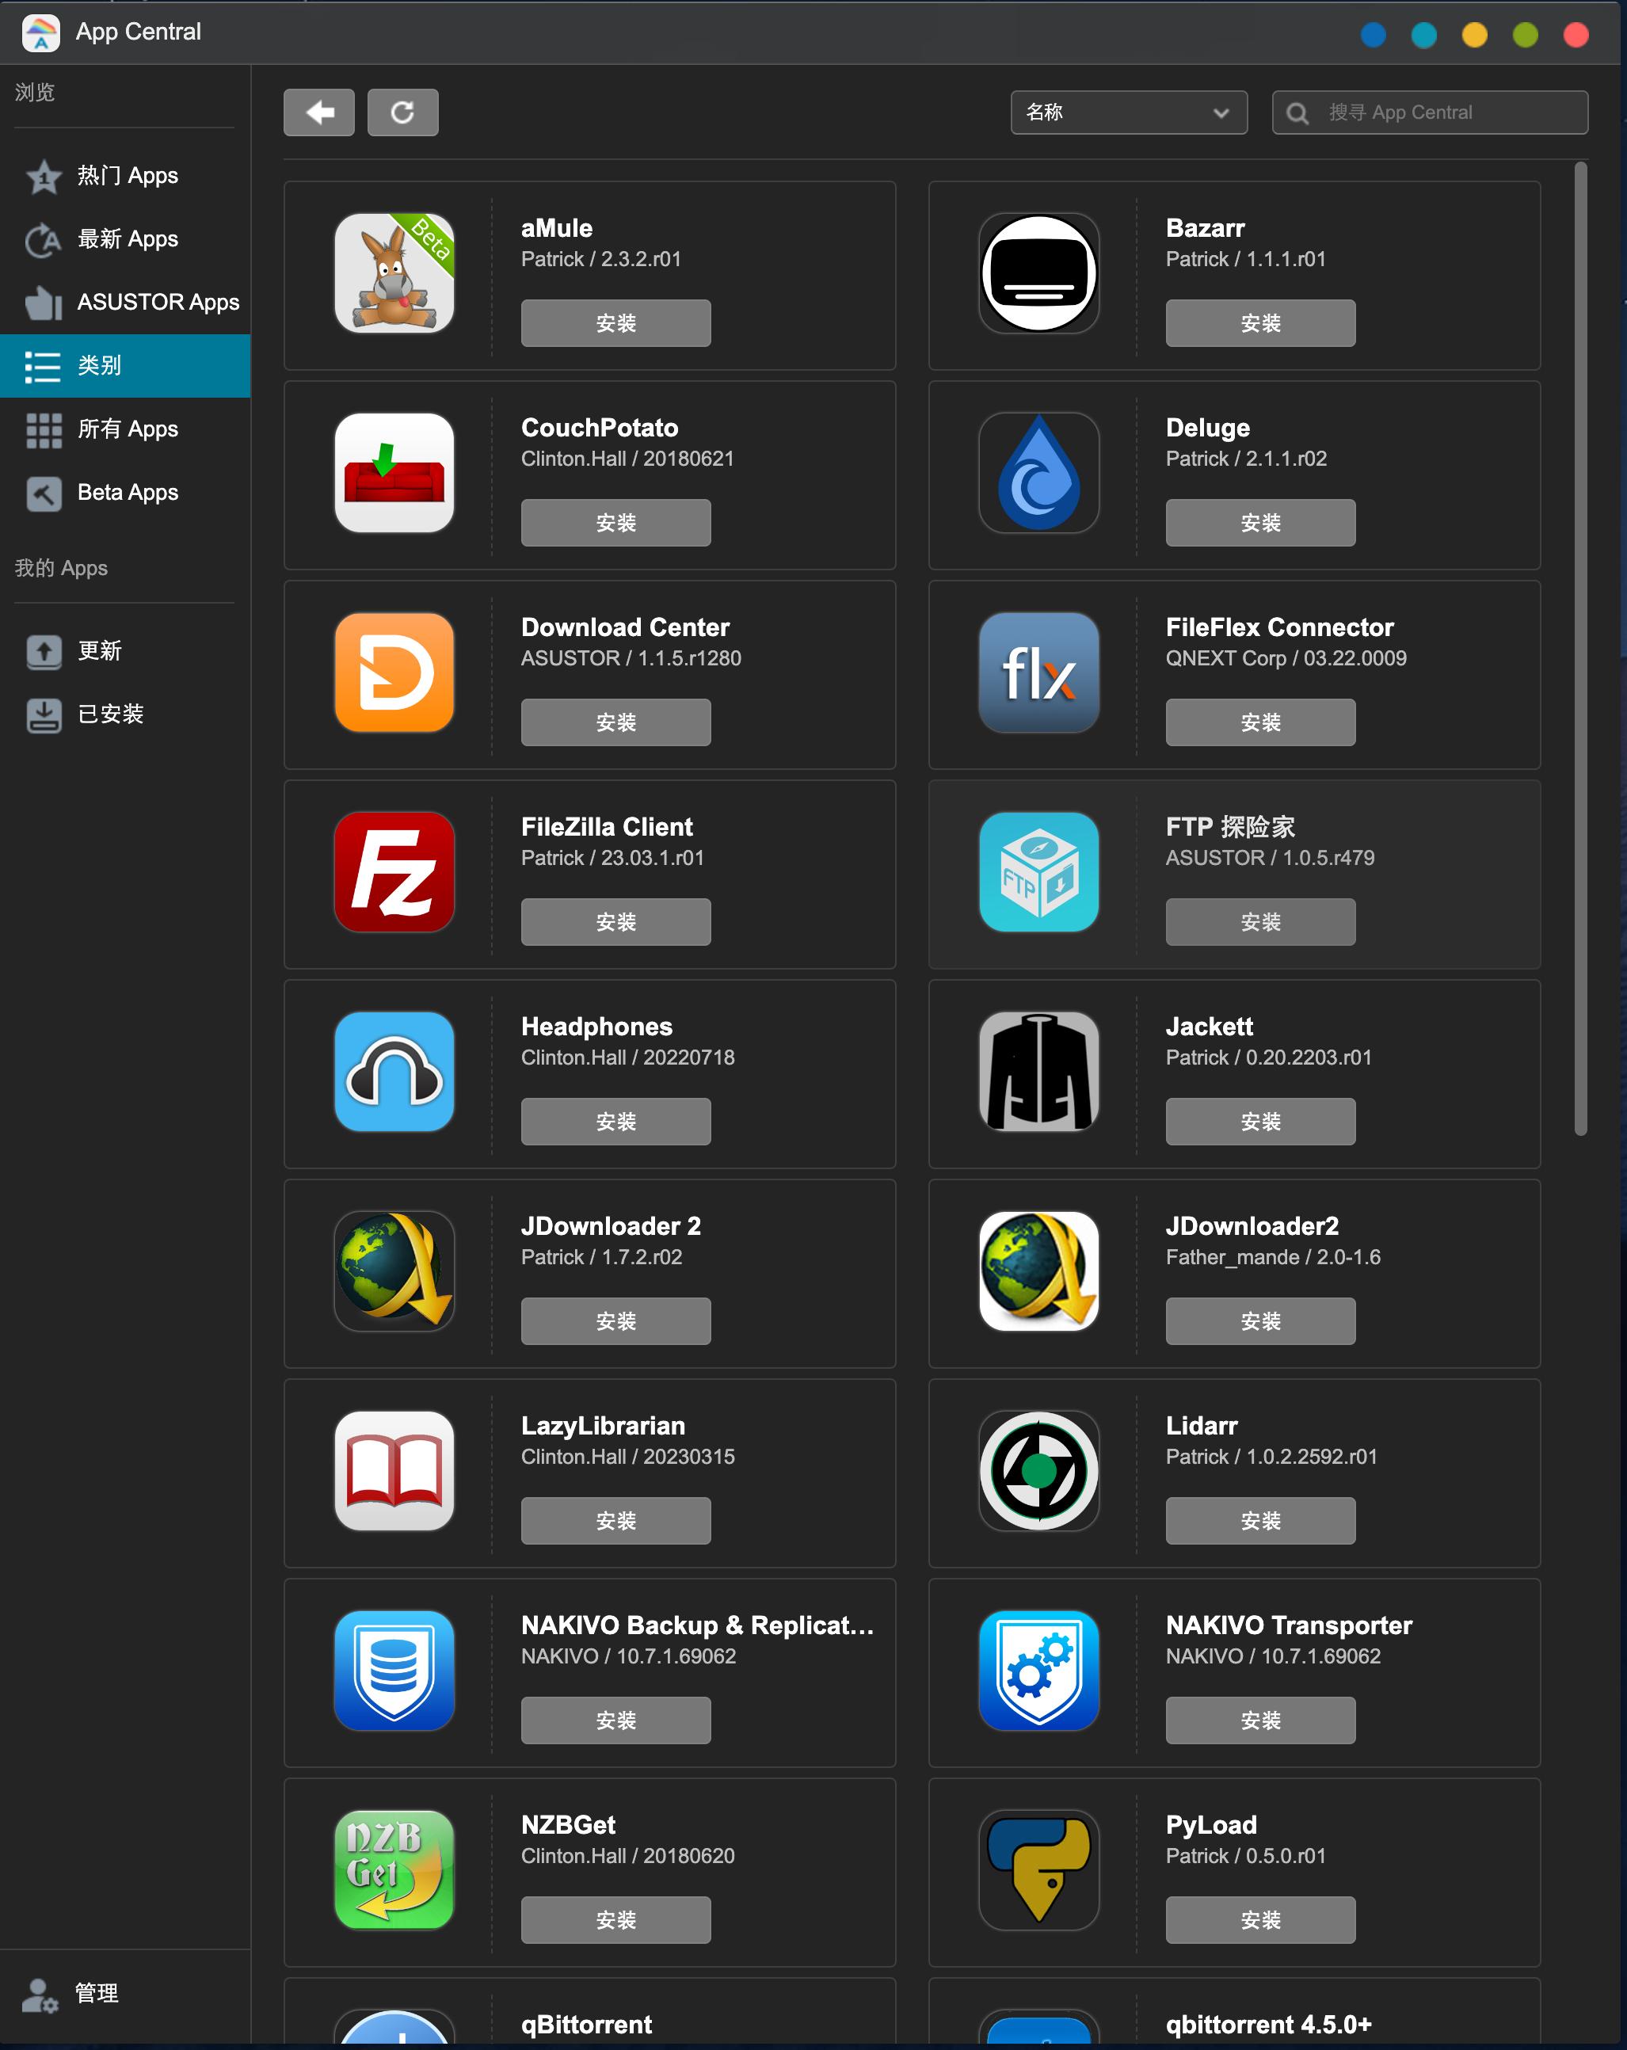The image size is (1627, 2050).
Task: Open the 热门 Apps section
Action: tap(128, 176)
